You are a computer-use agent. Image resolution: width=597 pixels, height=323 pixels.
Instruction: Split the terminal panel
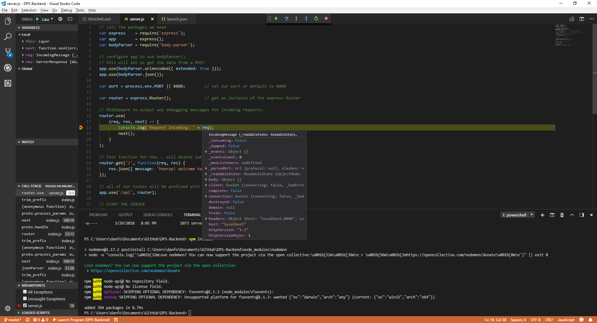(552, 215)
